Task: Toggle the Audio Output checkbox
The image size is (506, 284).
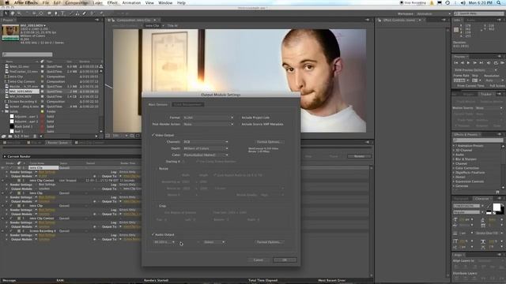Action: click(x=153, y=235)
